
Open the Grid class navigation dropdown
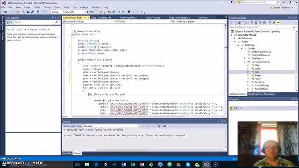pyautogui.click(x=145, y=21)
